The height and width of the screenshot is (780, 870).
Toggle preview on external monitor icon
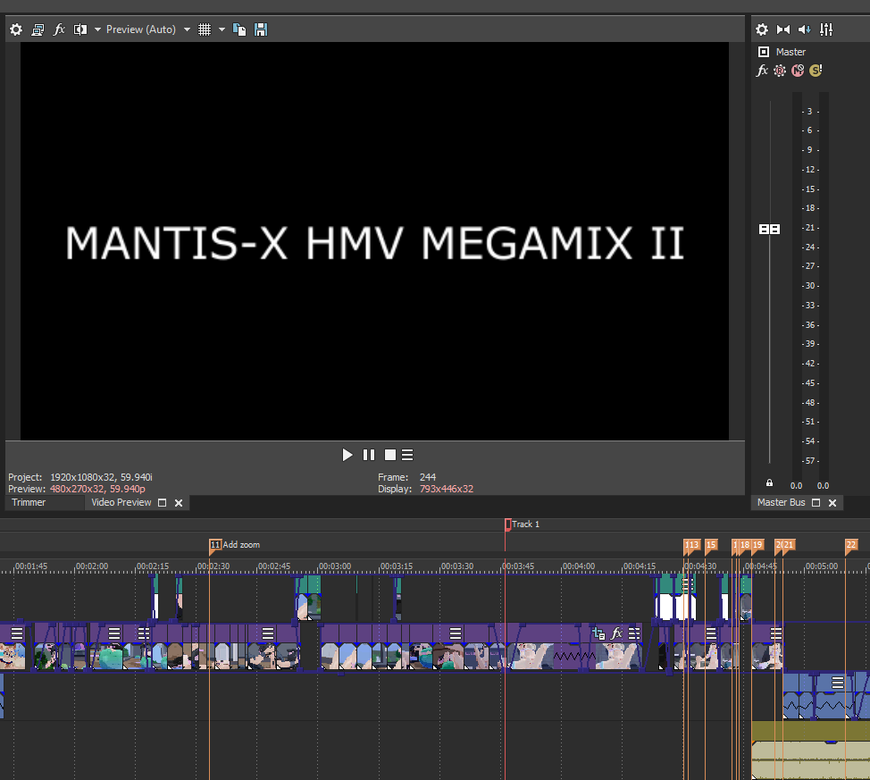[x=38, y=29]
